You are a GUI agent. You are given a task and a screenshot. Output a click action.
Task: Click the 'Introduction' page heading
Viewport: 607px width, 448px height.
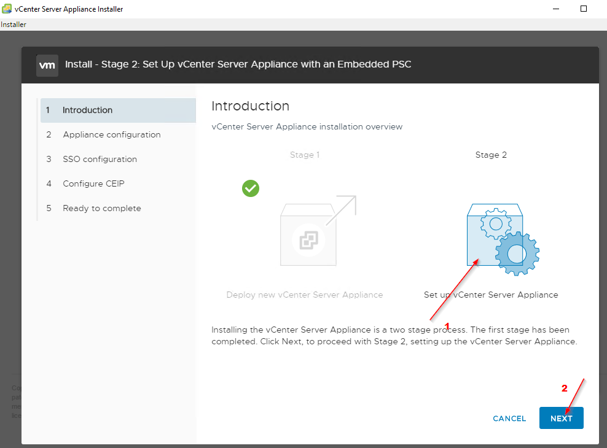(x=251, y=106)
